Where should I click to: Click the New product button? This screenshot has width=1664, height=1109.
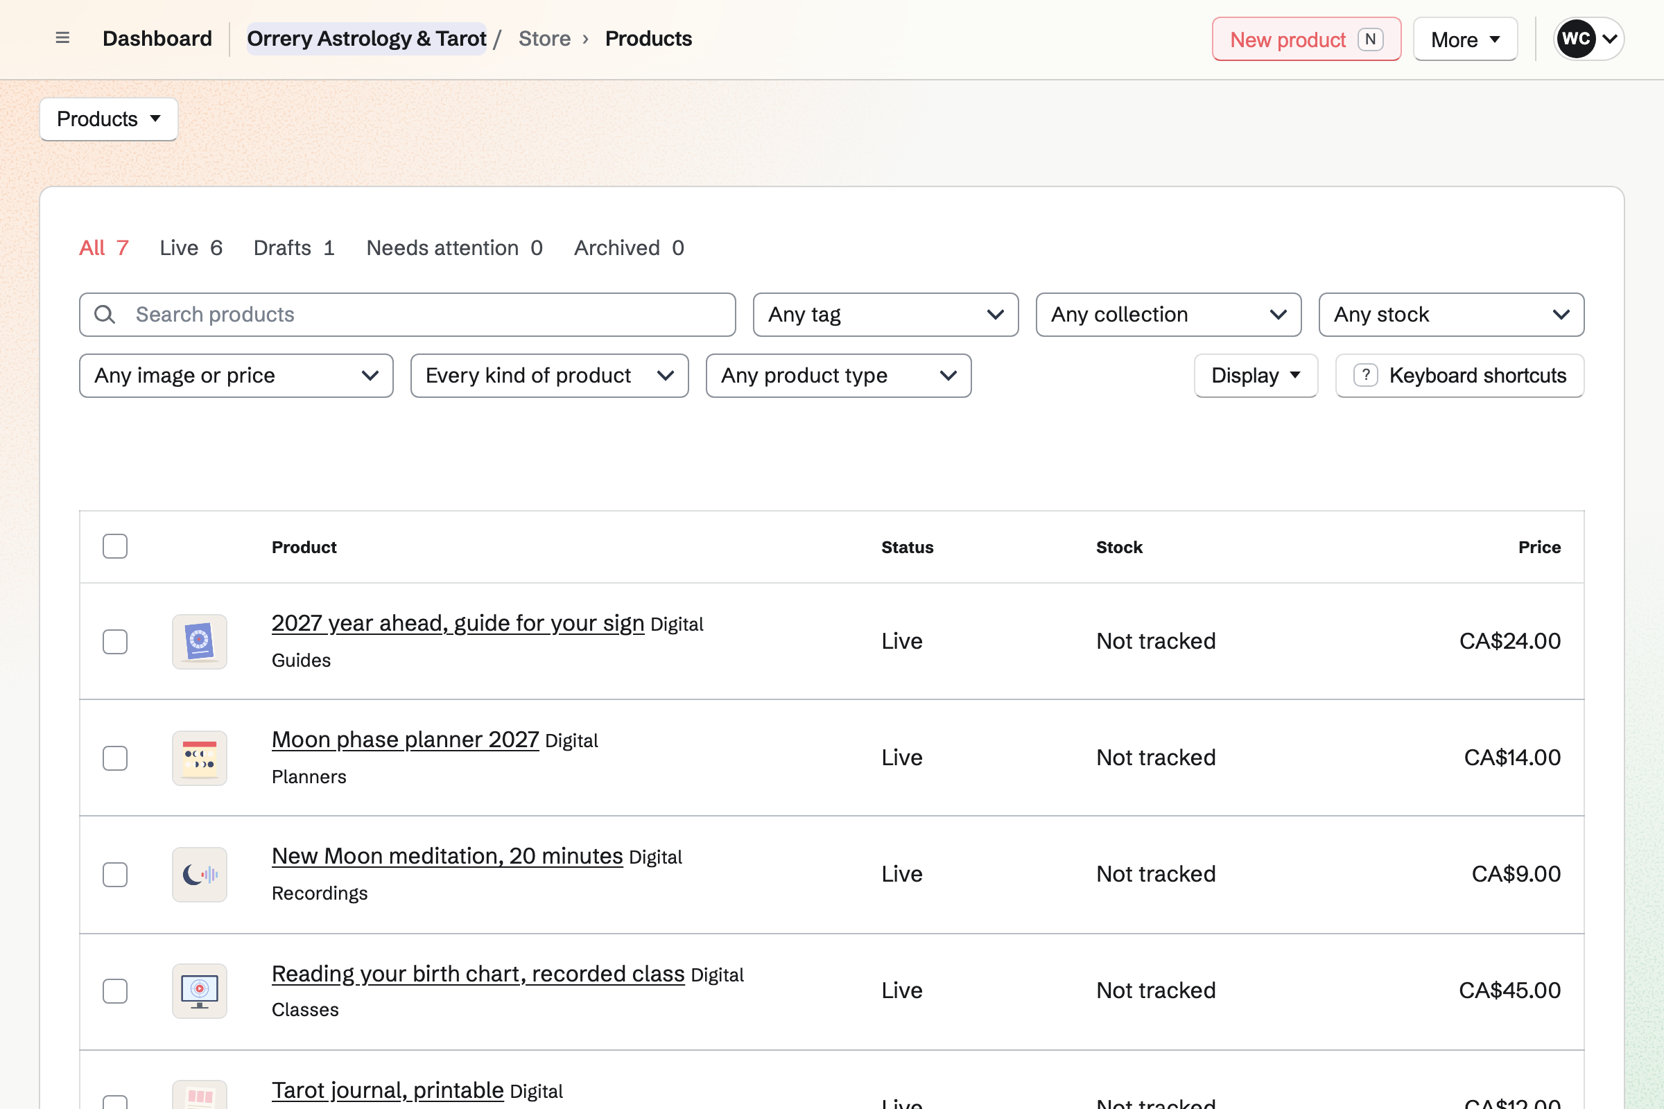click(1306, 40)
